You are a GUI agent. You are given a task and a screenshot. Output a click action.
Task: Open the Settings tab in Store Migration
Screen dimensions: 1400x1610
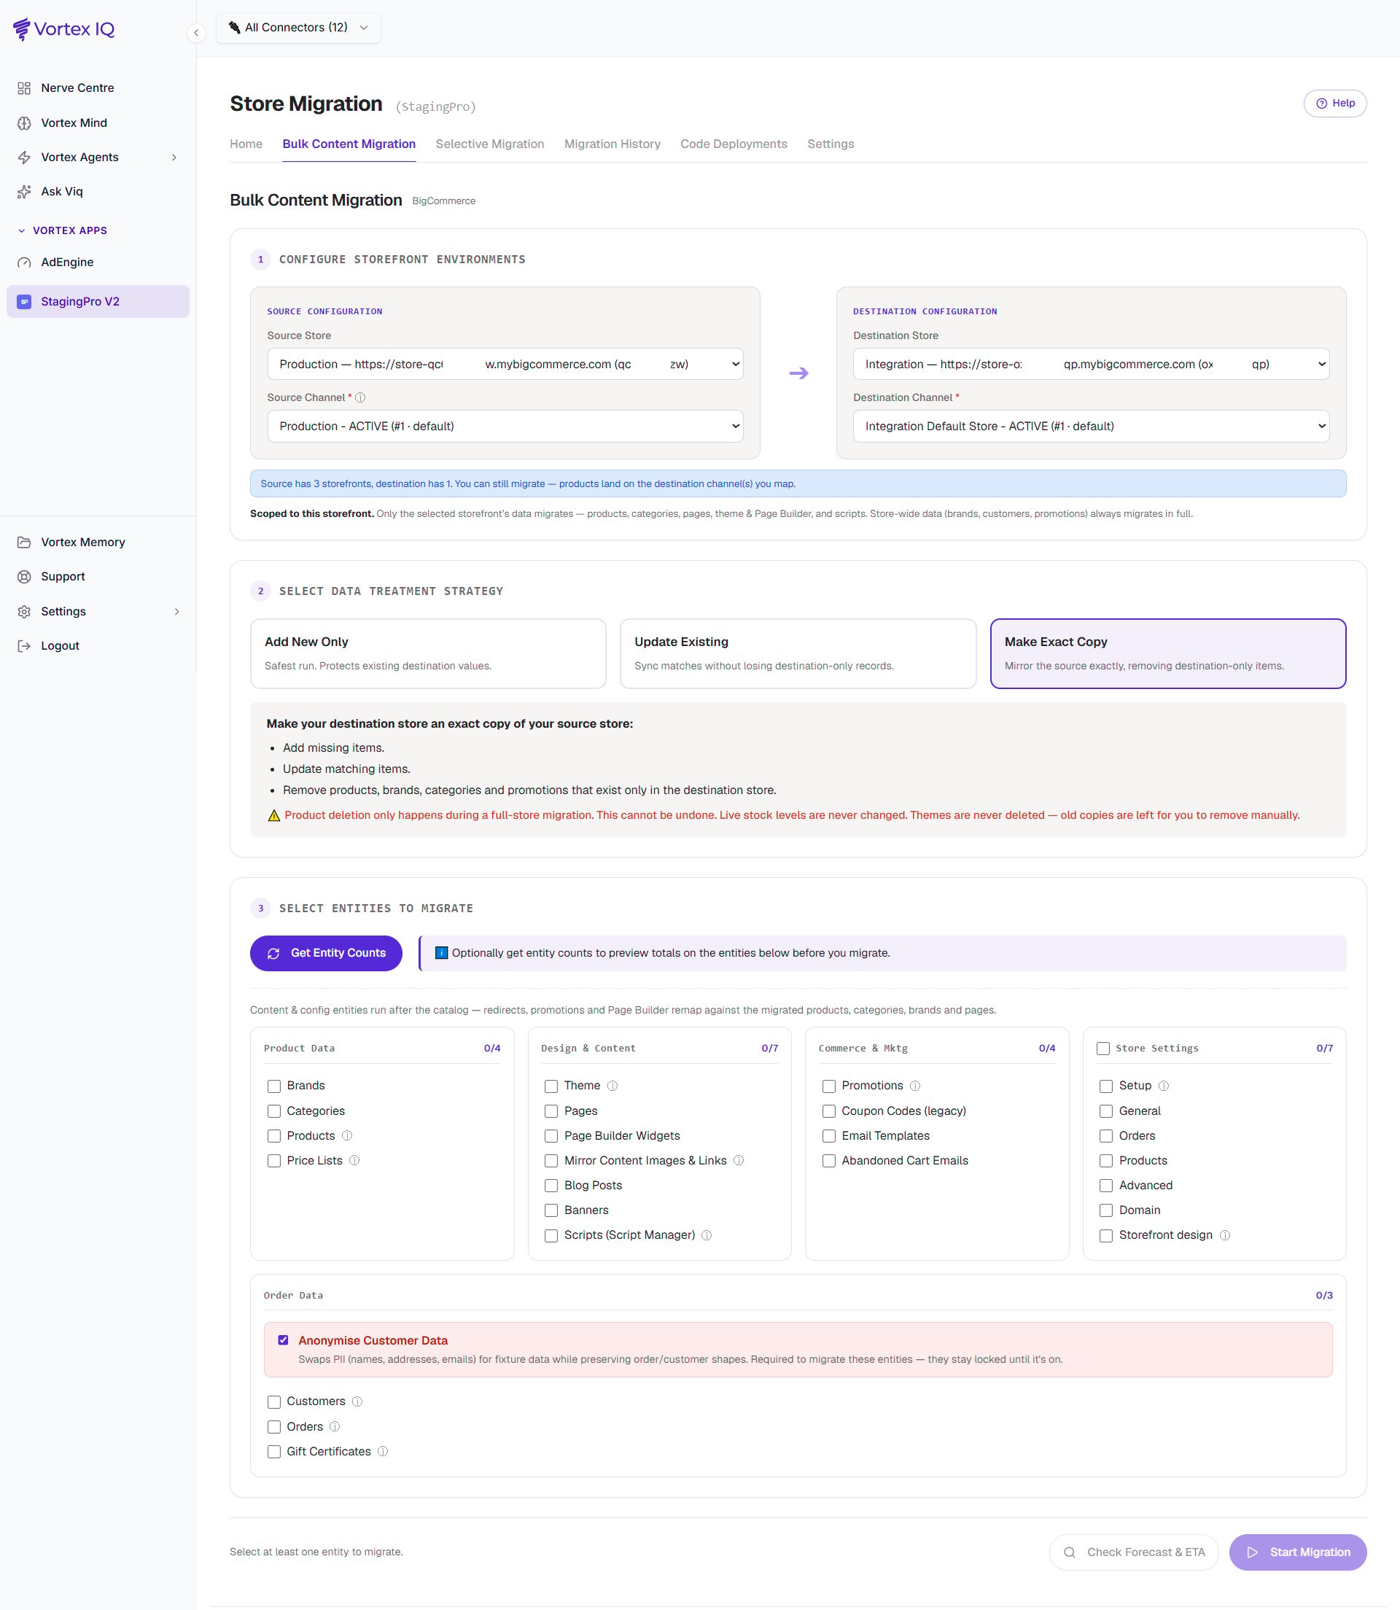(x=831, y=144)
